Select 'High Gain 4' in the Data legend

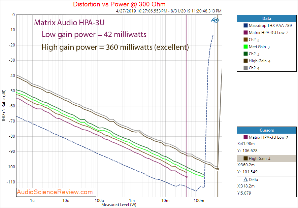[x=260, y=61]
